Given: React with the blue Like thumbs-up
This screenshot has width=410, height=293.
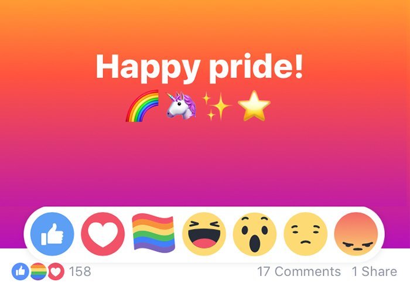Looking at the screenshot, I should click(x=52, y=234).
